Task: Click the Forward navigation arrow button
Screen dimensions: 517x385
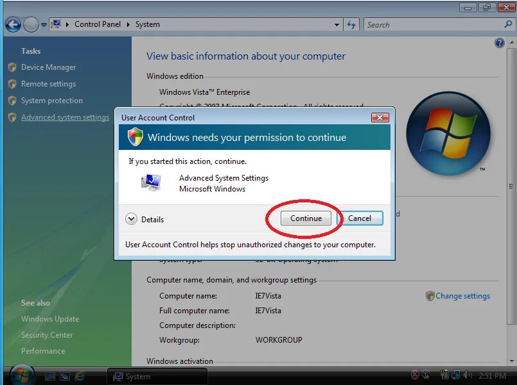Action: click(x=31, y=24)
